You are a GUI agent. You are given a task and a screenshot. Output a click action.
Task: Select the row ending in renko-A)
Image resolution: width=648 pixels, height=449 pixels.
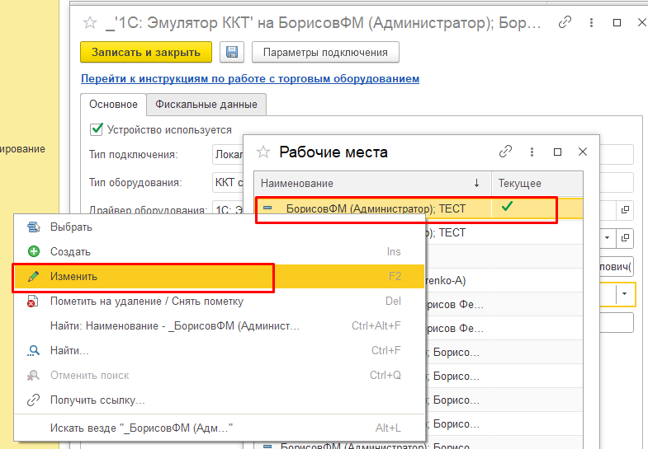tap(504, 281)
